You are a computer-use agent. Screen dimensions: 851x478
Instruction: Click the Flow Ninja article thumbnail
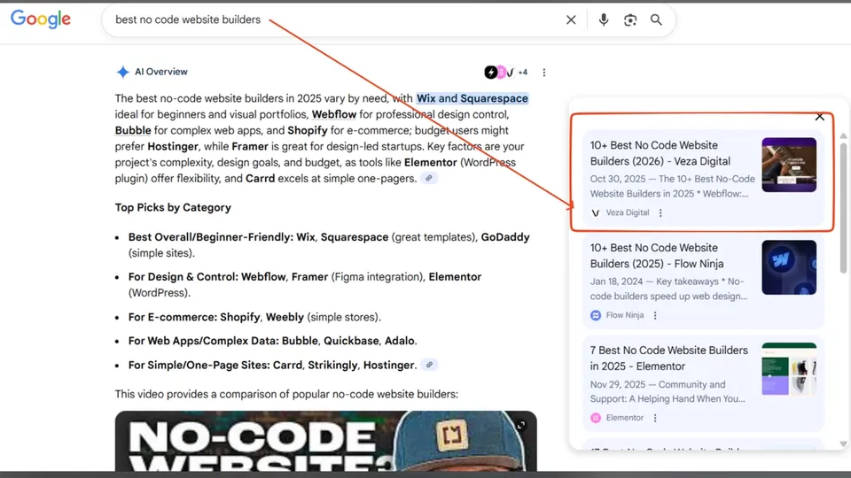pyautogui.click(x=789, y=267)
